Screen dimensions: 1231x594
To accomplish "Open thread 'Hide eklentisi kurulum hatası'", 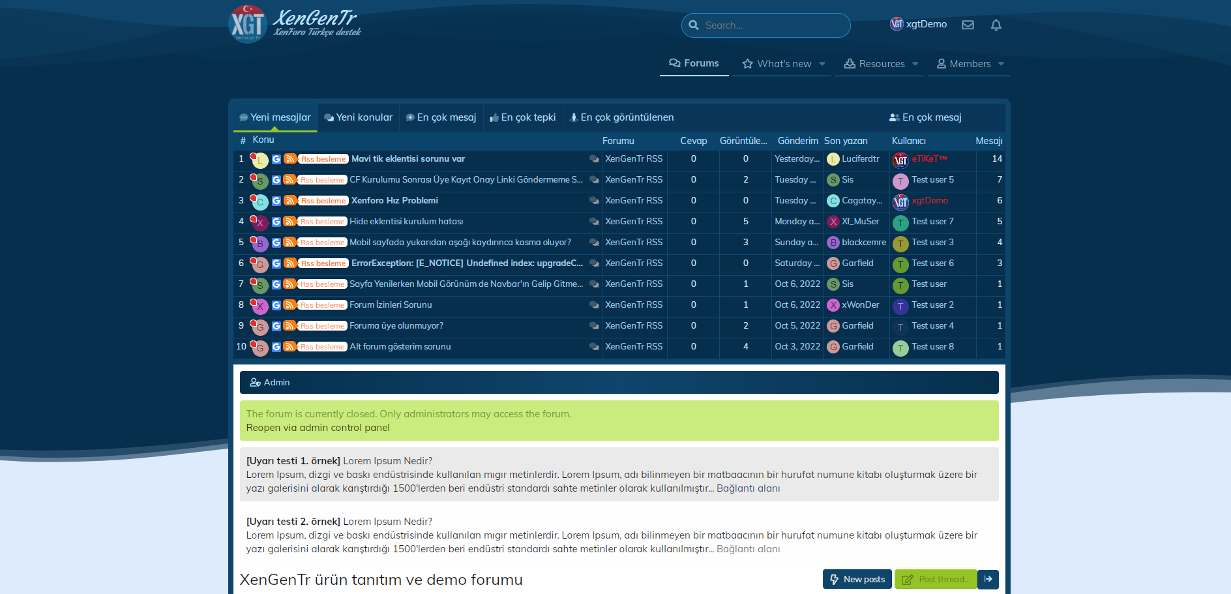I will tap(406, 222).
